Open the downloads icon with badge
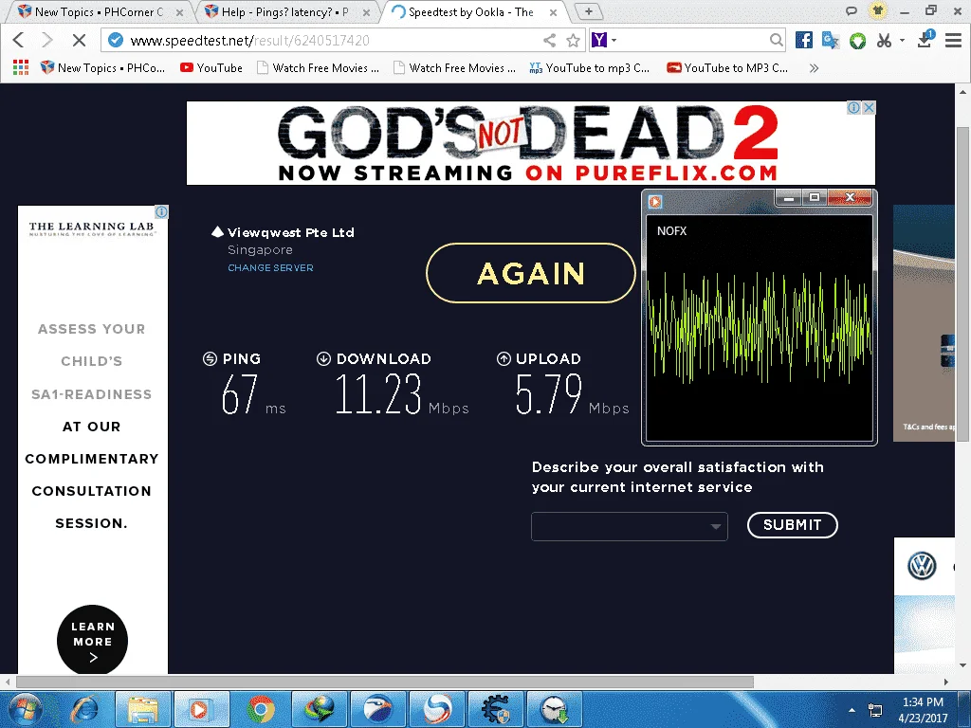The image size is (971, 728). point(925,39)
